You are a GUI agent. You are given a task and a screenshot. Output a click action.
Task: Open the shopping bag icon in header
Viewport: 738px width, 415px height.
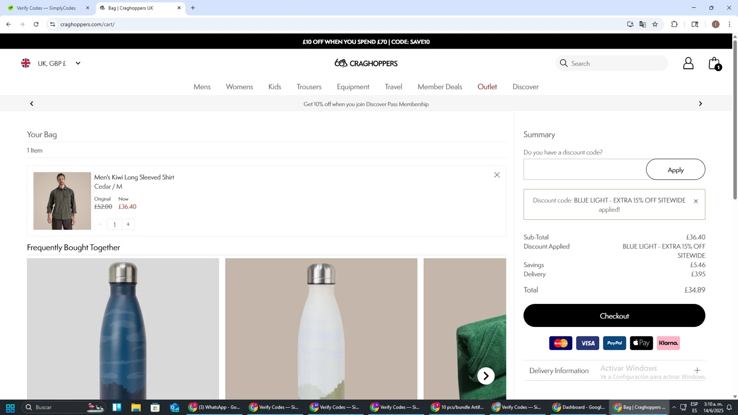pyautogui.click(x=714, y=63)
